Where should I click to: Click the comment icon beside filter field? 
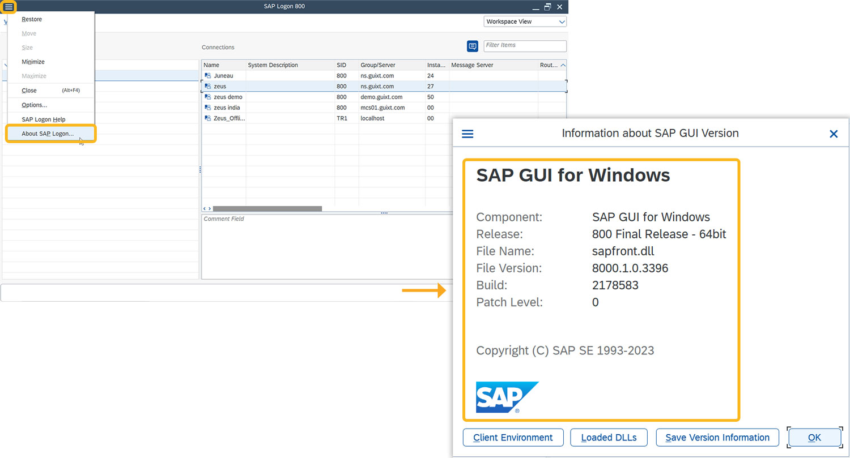click(x=473, y=46)
